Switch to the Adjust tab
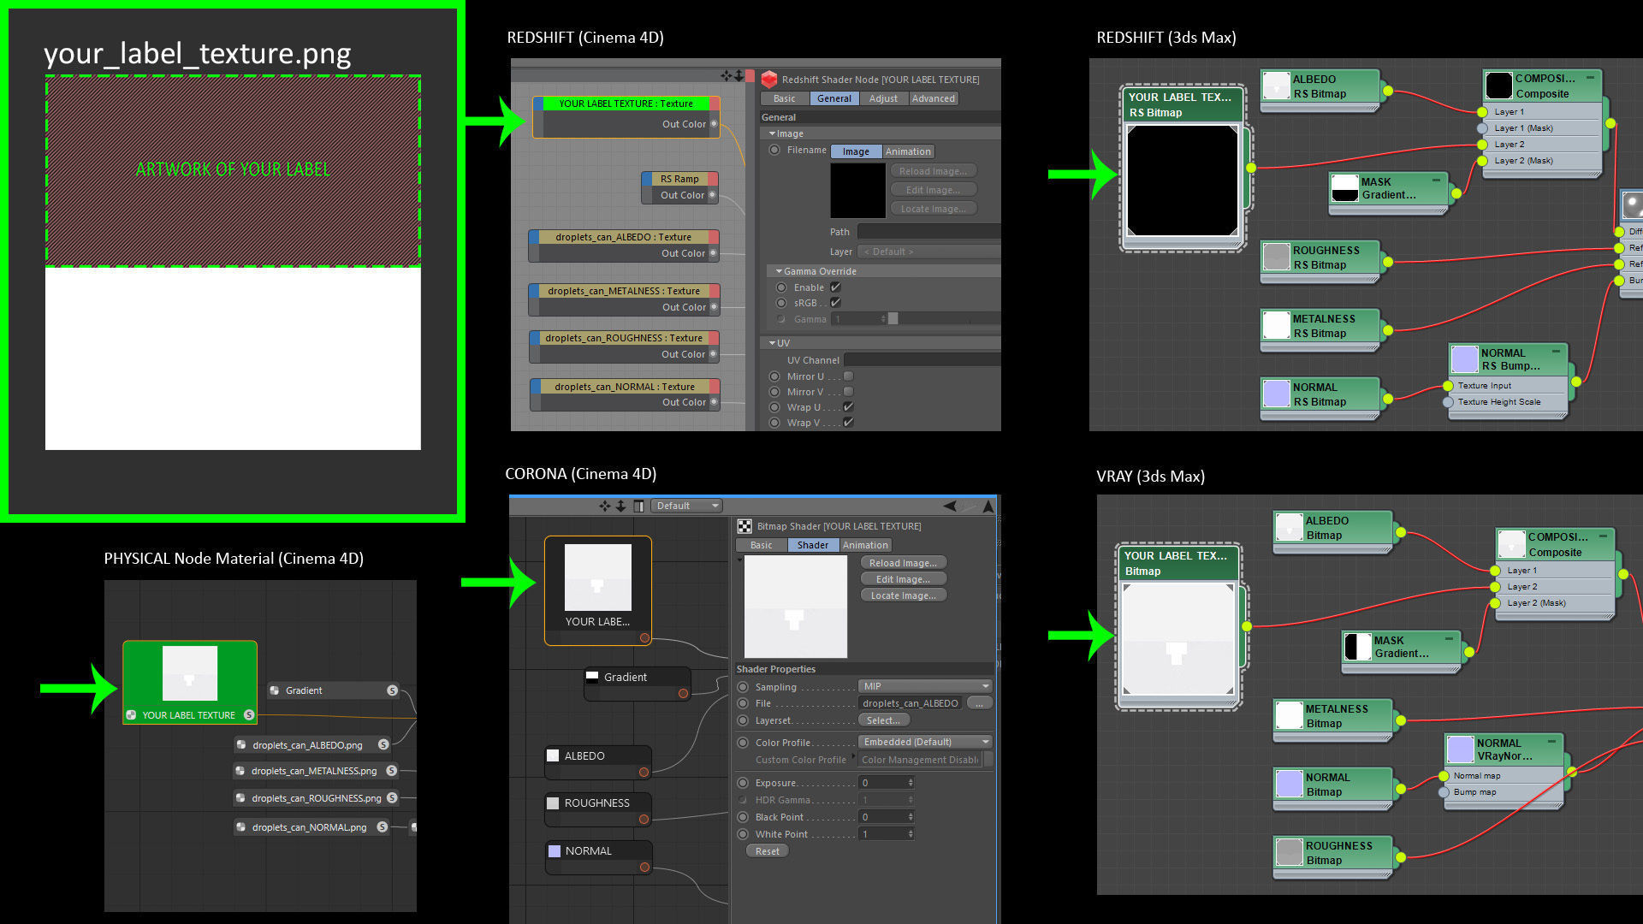 pyautogui.click(x=883, y=98)
